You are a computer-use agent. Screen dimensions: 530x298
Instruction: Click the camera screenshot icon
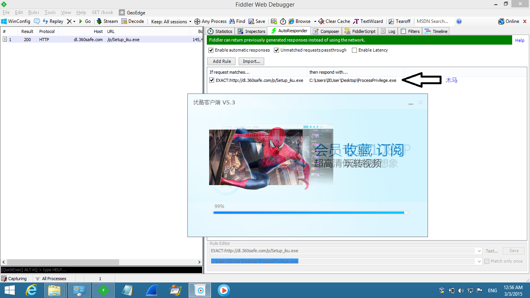(274, 21)
